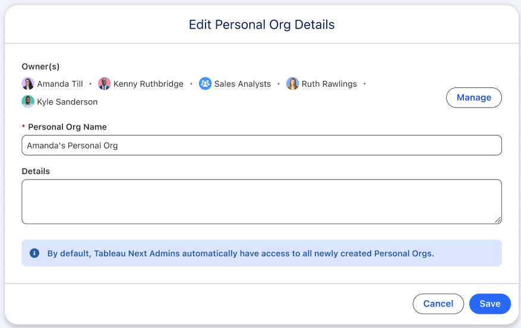This screenshot has height=328, width=521.
Task: Click Kyle Sanderson's avatar
Action: coord(28,102)
